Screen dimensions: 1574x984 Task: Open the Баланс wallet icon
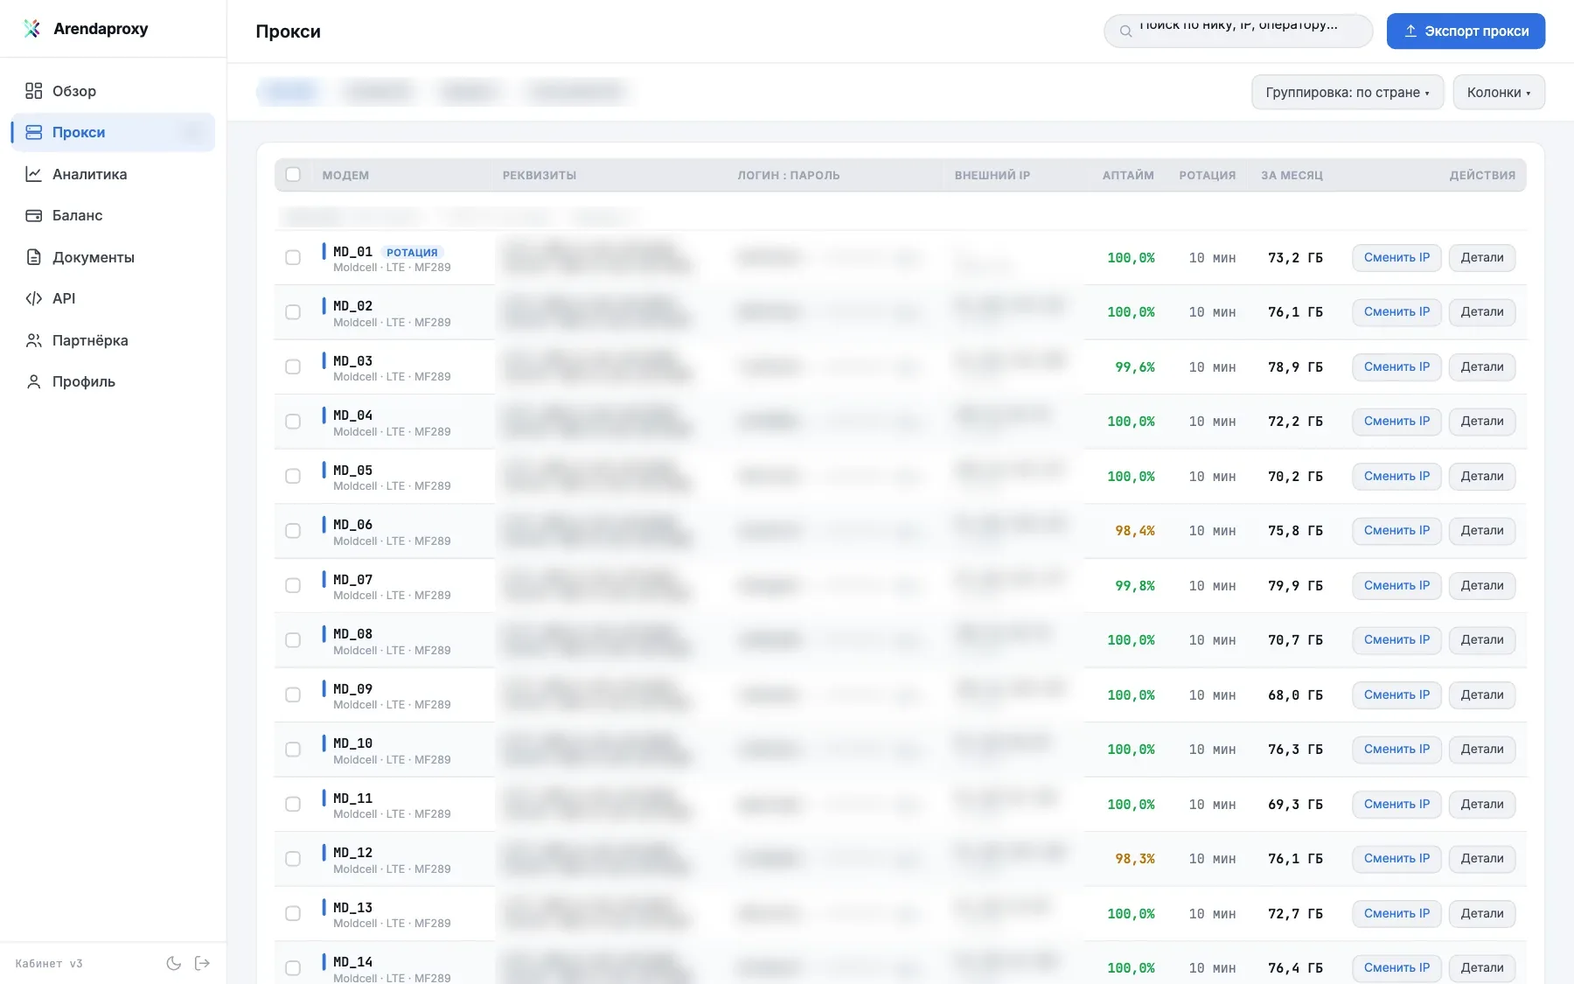click(34, 215)
